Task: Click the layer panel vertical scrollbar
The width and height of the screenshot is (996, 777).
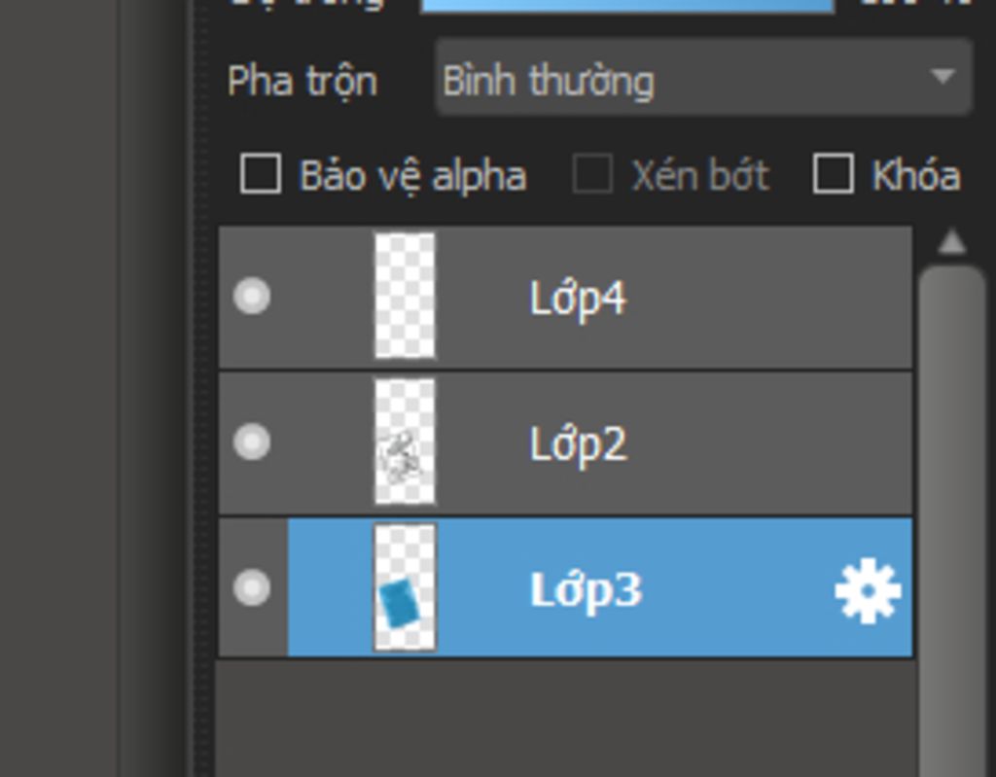Action: click(951, 521)
